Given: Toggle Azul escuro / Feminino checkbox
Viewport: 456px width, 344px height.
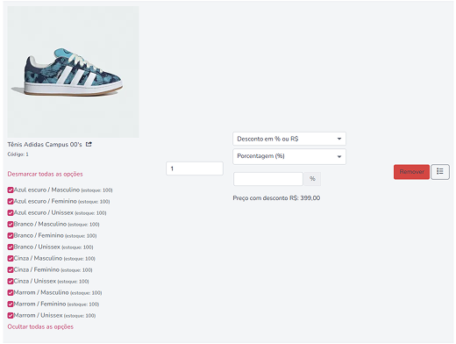Looking at the screenshot, I should pyautogui.click(x=11, y=202).
